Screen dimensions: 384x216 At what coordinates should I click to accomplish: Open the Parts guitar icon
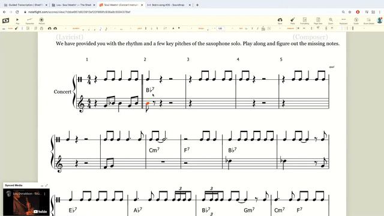[292, 21]
